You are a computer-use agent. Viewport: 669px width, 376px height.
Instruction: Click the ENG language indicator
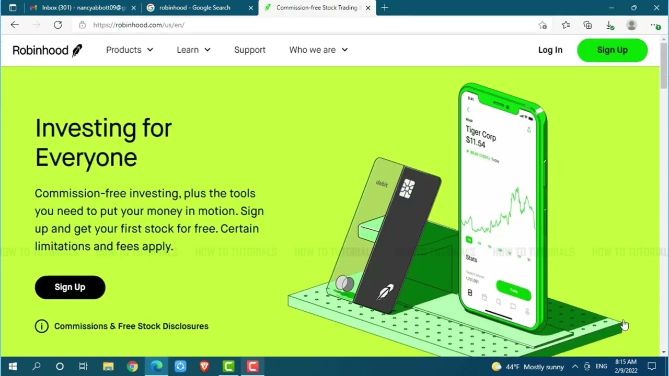coord(601,367)
